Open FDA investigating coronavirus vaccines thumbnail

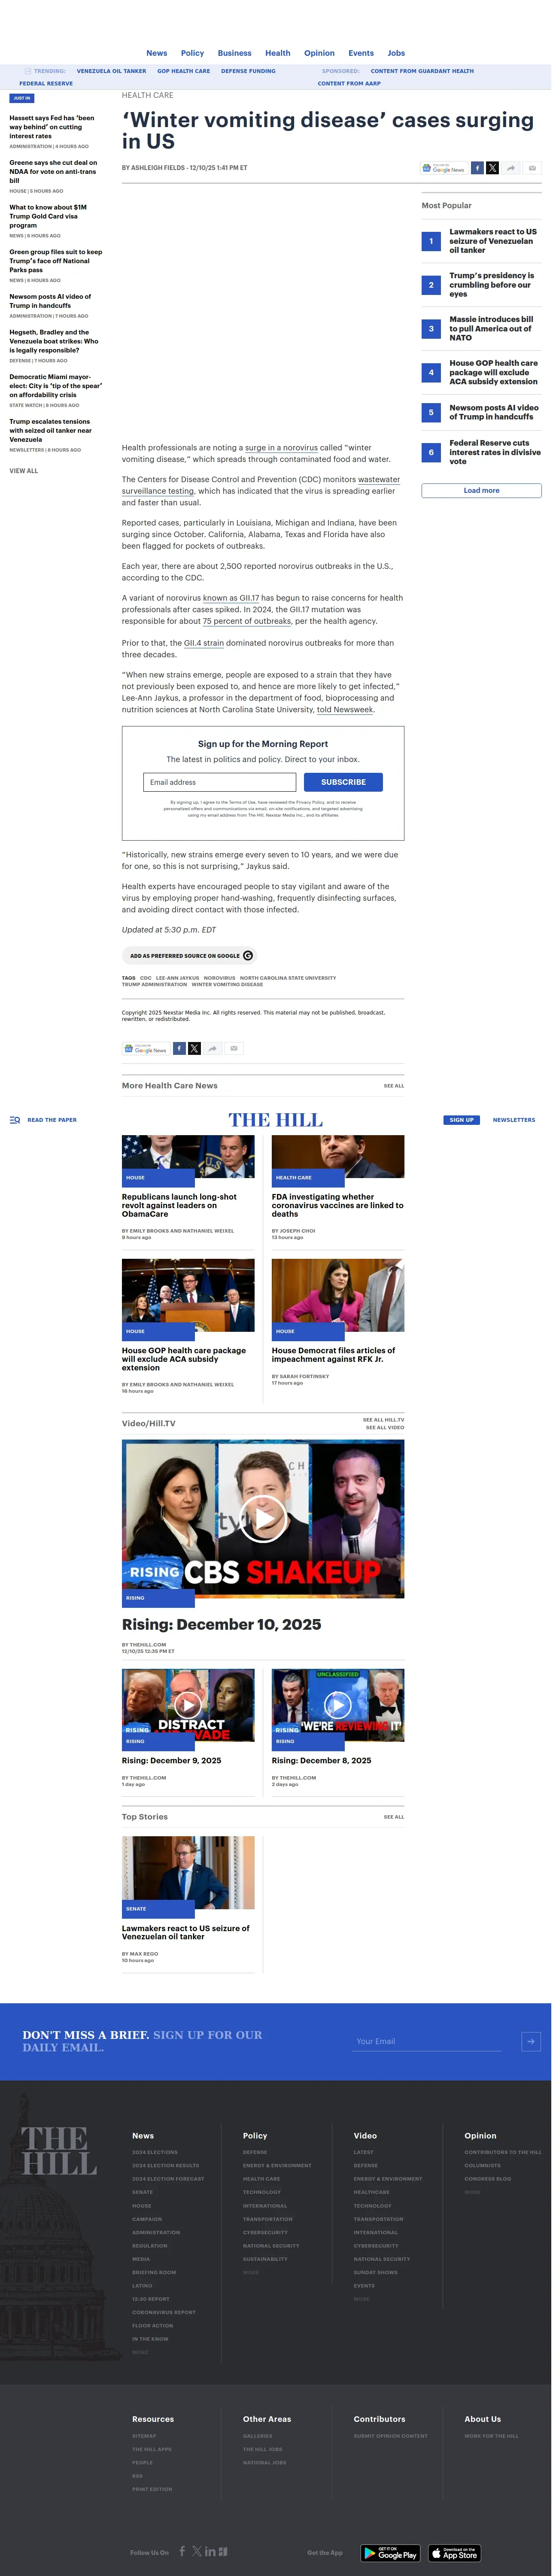pos(338,1157)
